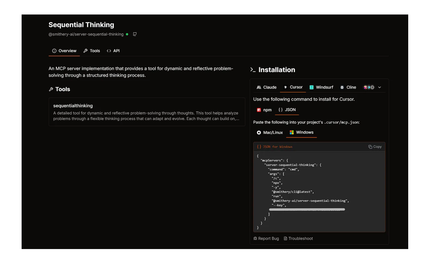
Task: Click the .cursor/mcp.json file path text
Action: click(341, 123)
